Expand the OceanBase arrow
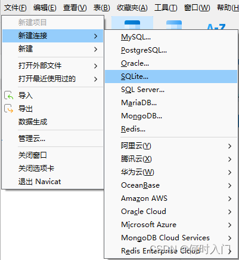 click(x=230, y=186)
